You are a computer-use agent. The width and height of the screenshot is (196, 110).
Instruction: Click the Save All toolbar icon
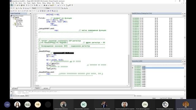(x=22, y=5)
